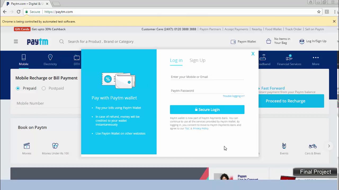Bookmark this page with star icon
Viewport: 339px width, 190px height.
tap(319, 12)
